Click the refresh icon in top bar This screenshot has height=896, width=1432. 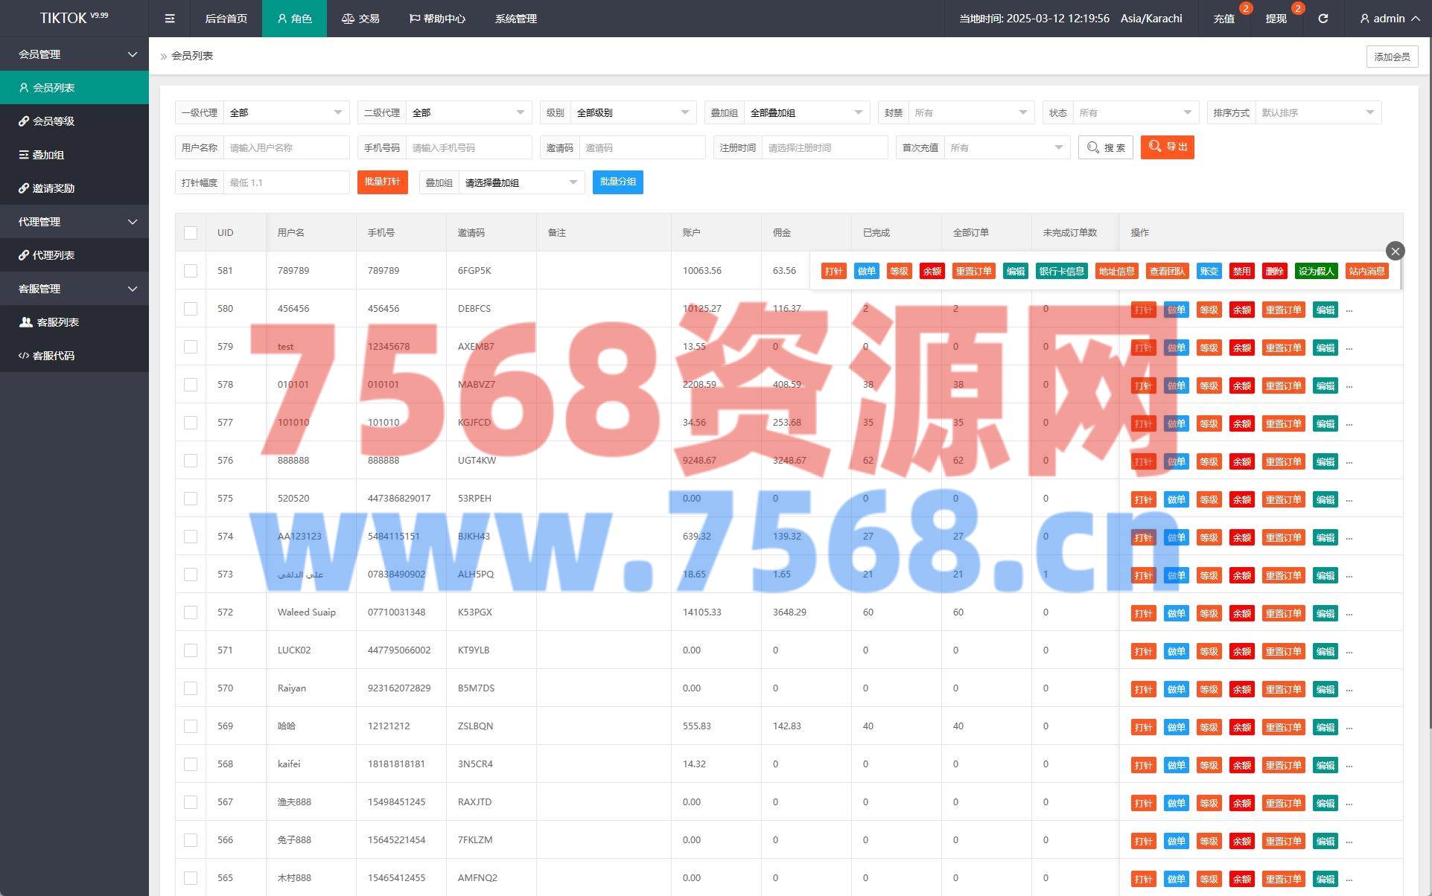point(1323,19)
